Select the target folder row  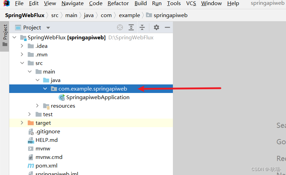pos(91,123)
